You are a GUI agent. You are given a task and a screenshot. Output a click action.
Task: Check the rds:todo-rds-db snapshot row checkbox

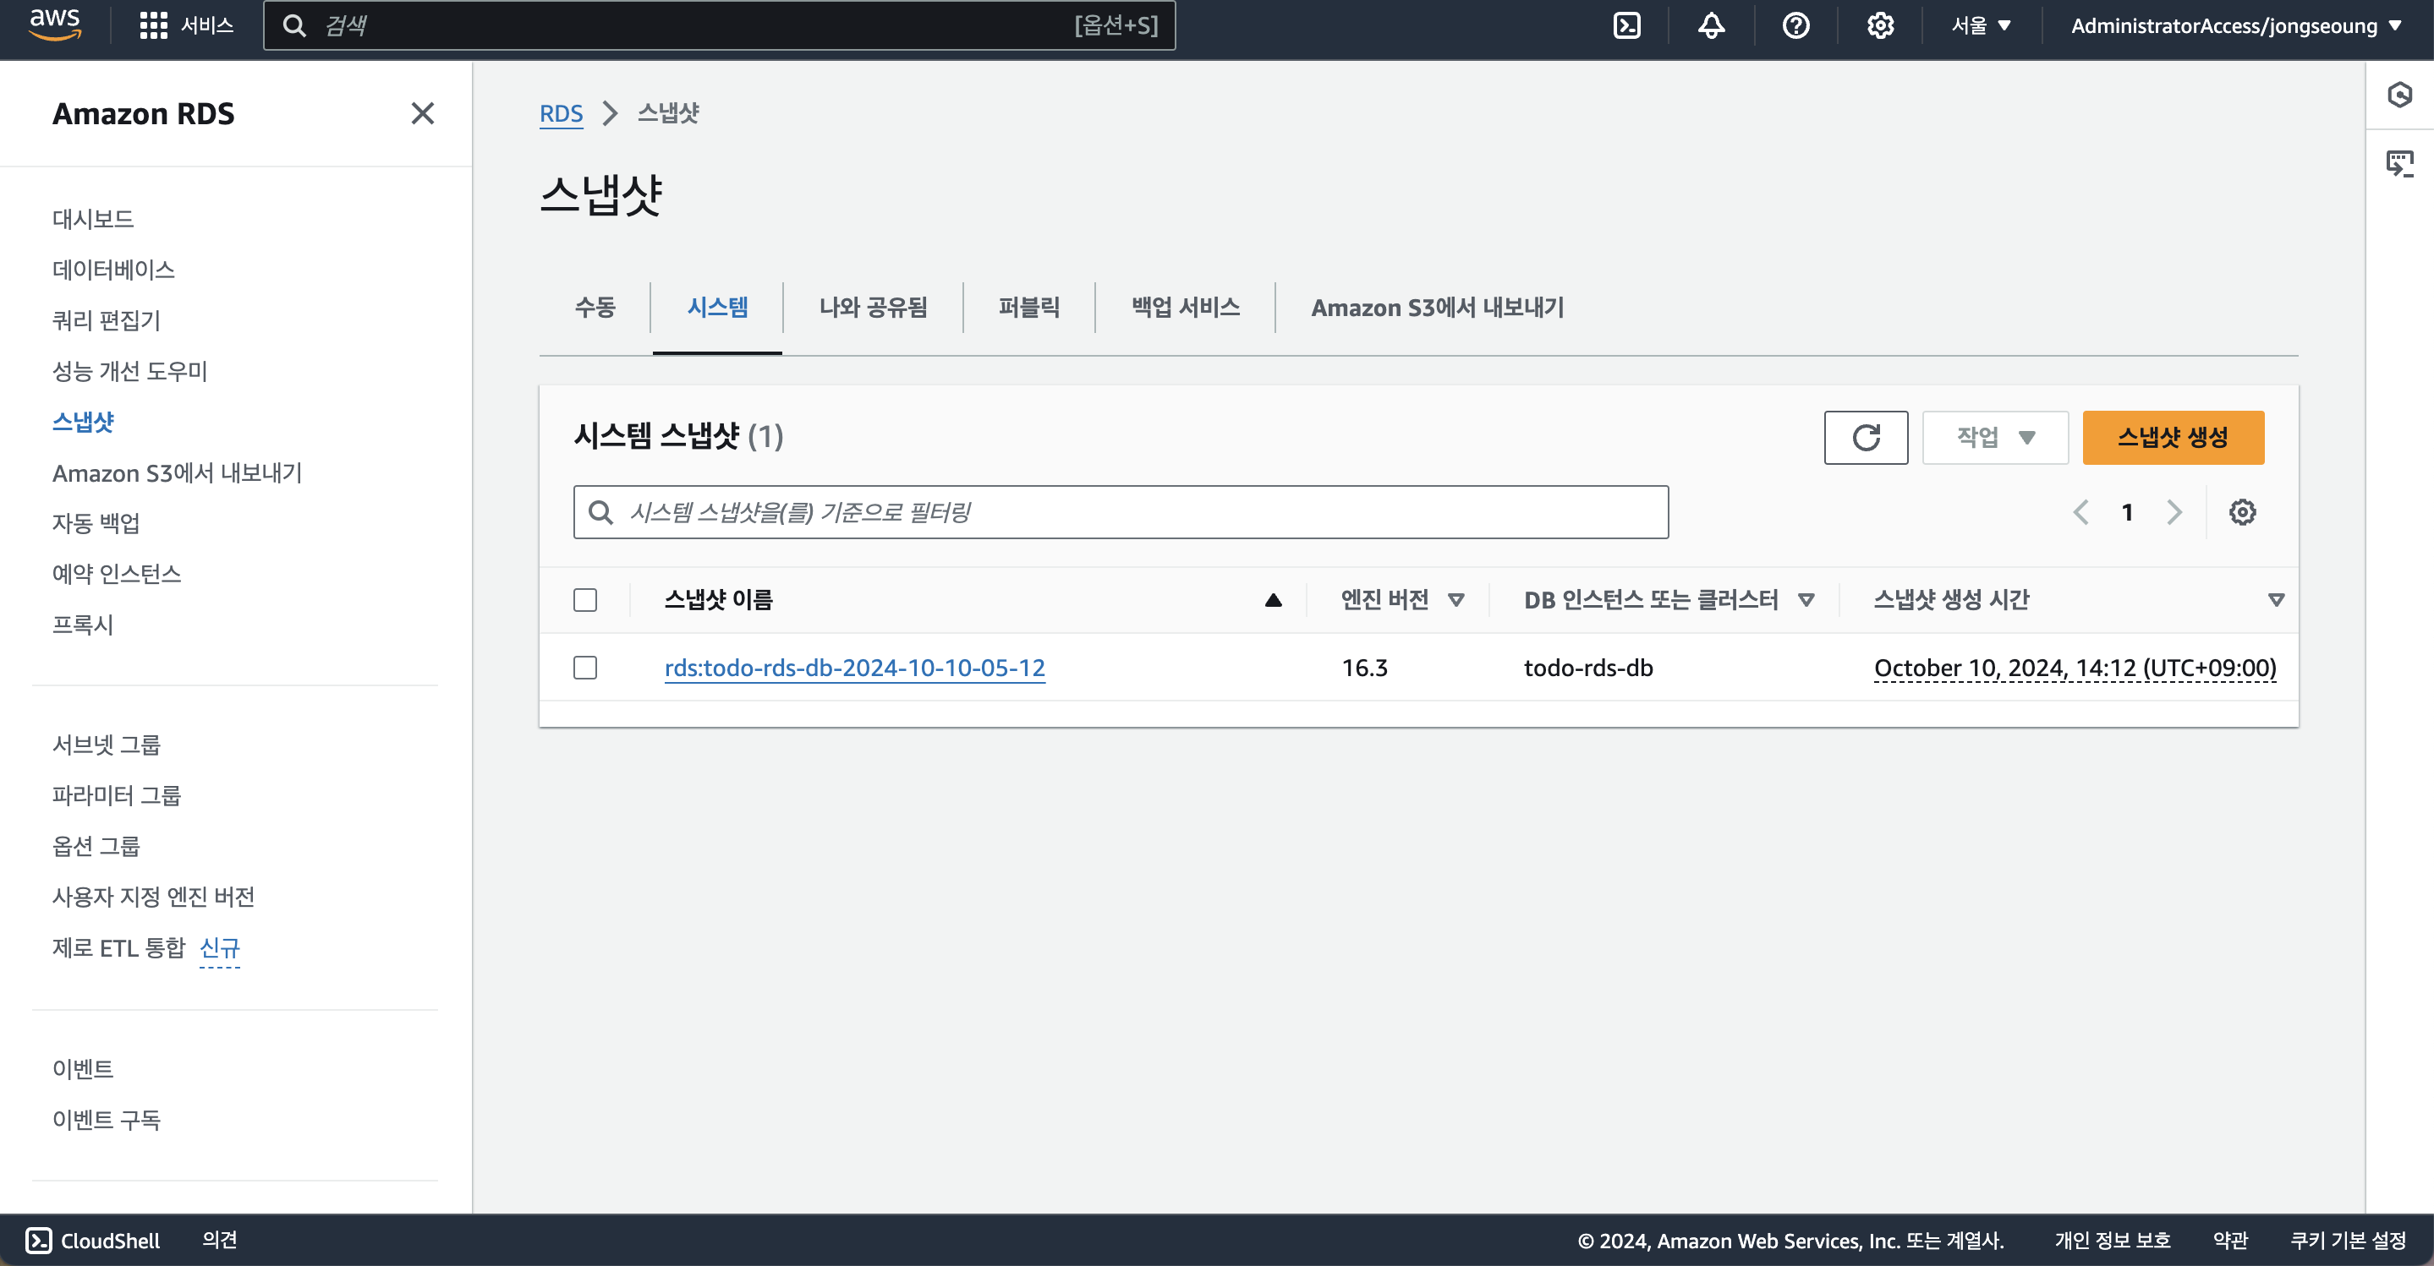tap(585, 668)
